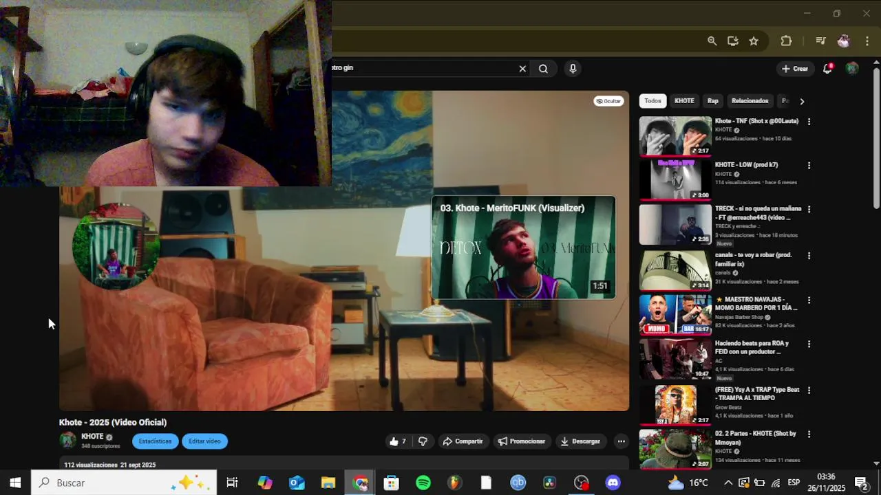Open the MeritoFUNK Visualizer end card
This screenshot has width=881, height=495.
523,247
